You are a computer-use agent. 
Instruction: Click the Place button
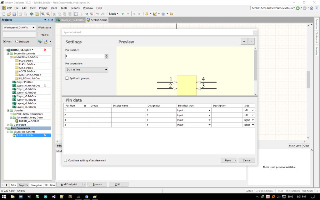pyautogui.click(x=227, y=160)
